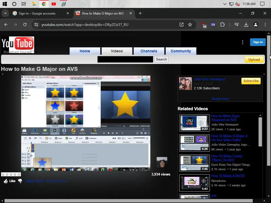The image size is (271, 203).
Task: Open Chrome downloads
Action: point(246,25)
